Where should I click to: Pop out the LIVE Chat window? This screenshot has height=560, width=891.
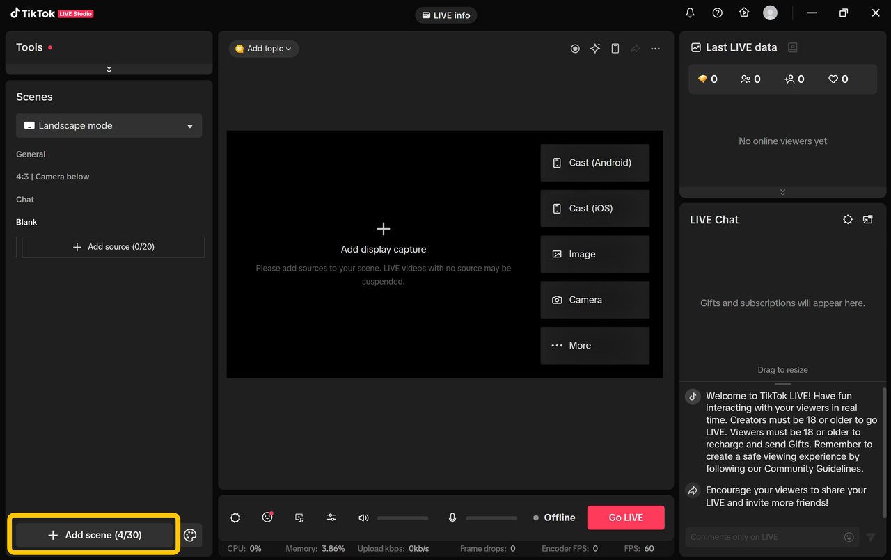point(867,219)
